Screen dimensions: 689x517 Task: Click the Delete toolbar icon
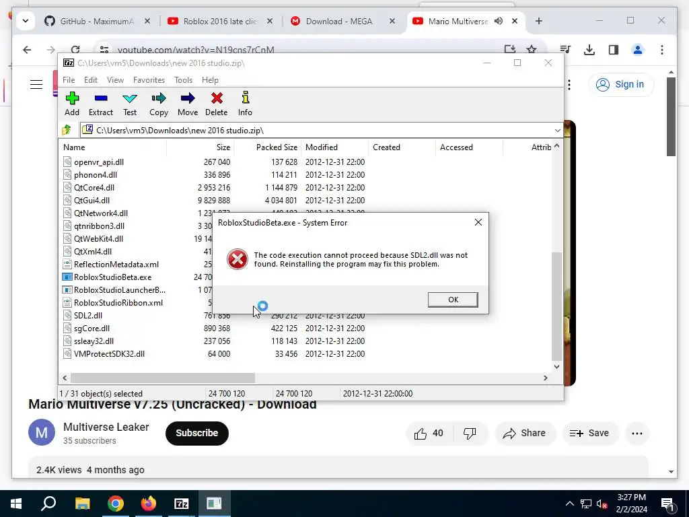(217, 104)
